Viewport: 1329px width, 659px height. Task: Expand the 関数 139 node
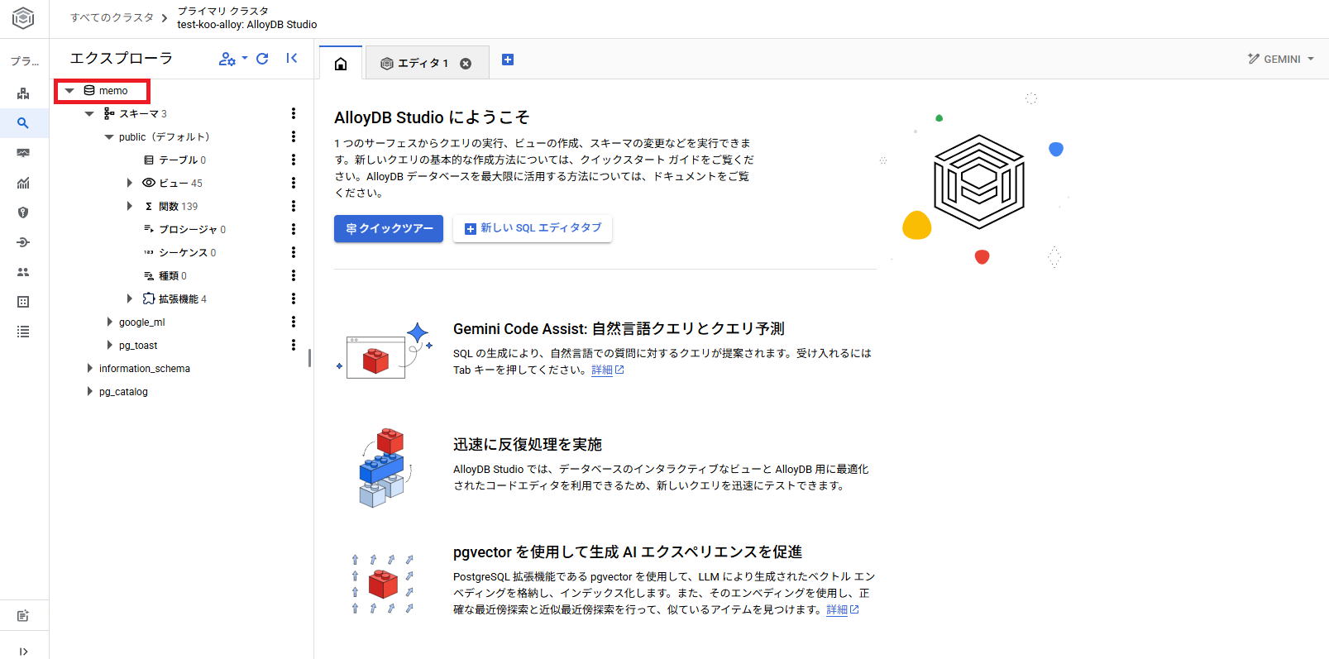[129, 206]
